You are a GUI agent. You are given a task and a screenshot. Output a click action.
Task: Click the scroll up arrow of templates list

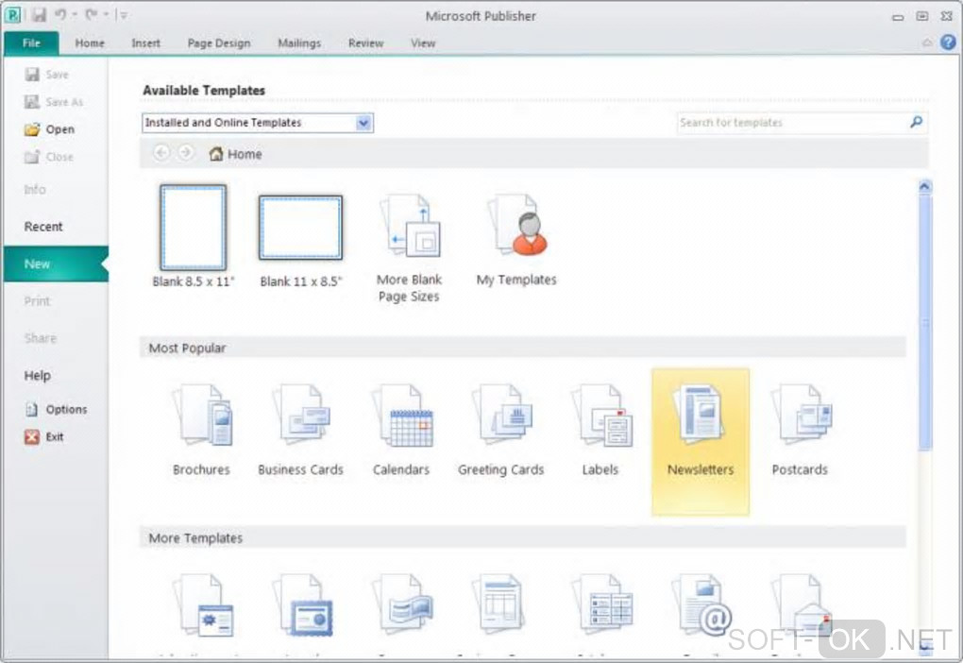pyautogui.click(x=925, y=186)
